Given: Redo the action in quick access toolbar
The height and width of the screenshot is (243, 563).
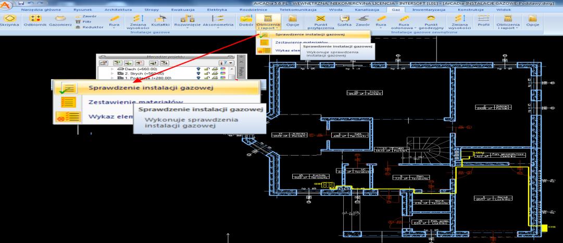Looking at the screenshot, I should 41,3.
